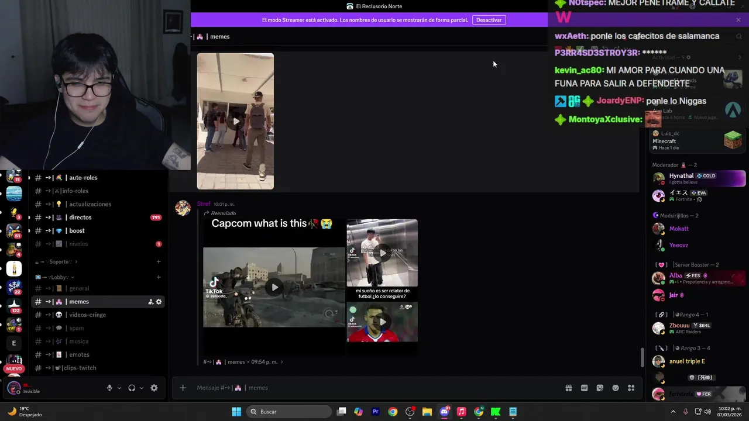Screen dimensions: 749x421
Task: Focus the 'Mensaje # memes' text field
Action: point(374,388)
